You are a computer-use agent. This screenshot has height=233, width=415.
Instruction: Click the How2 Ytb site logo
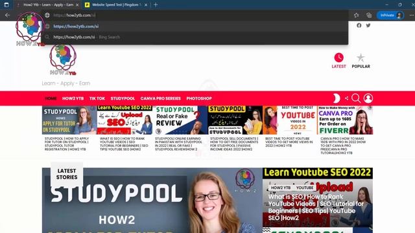[x=63, y=60]
